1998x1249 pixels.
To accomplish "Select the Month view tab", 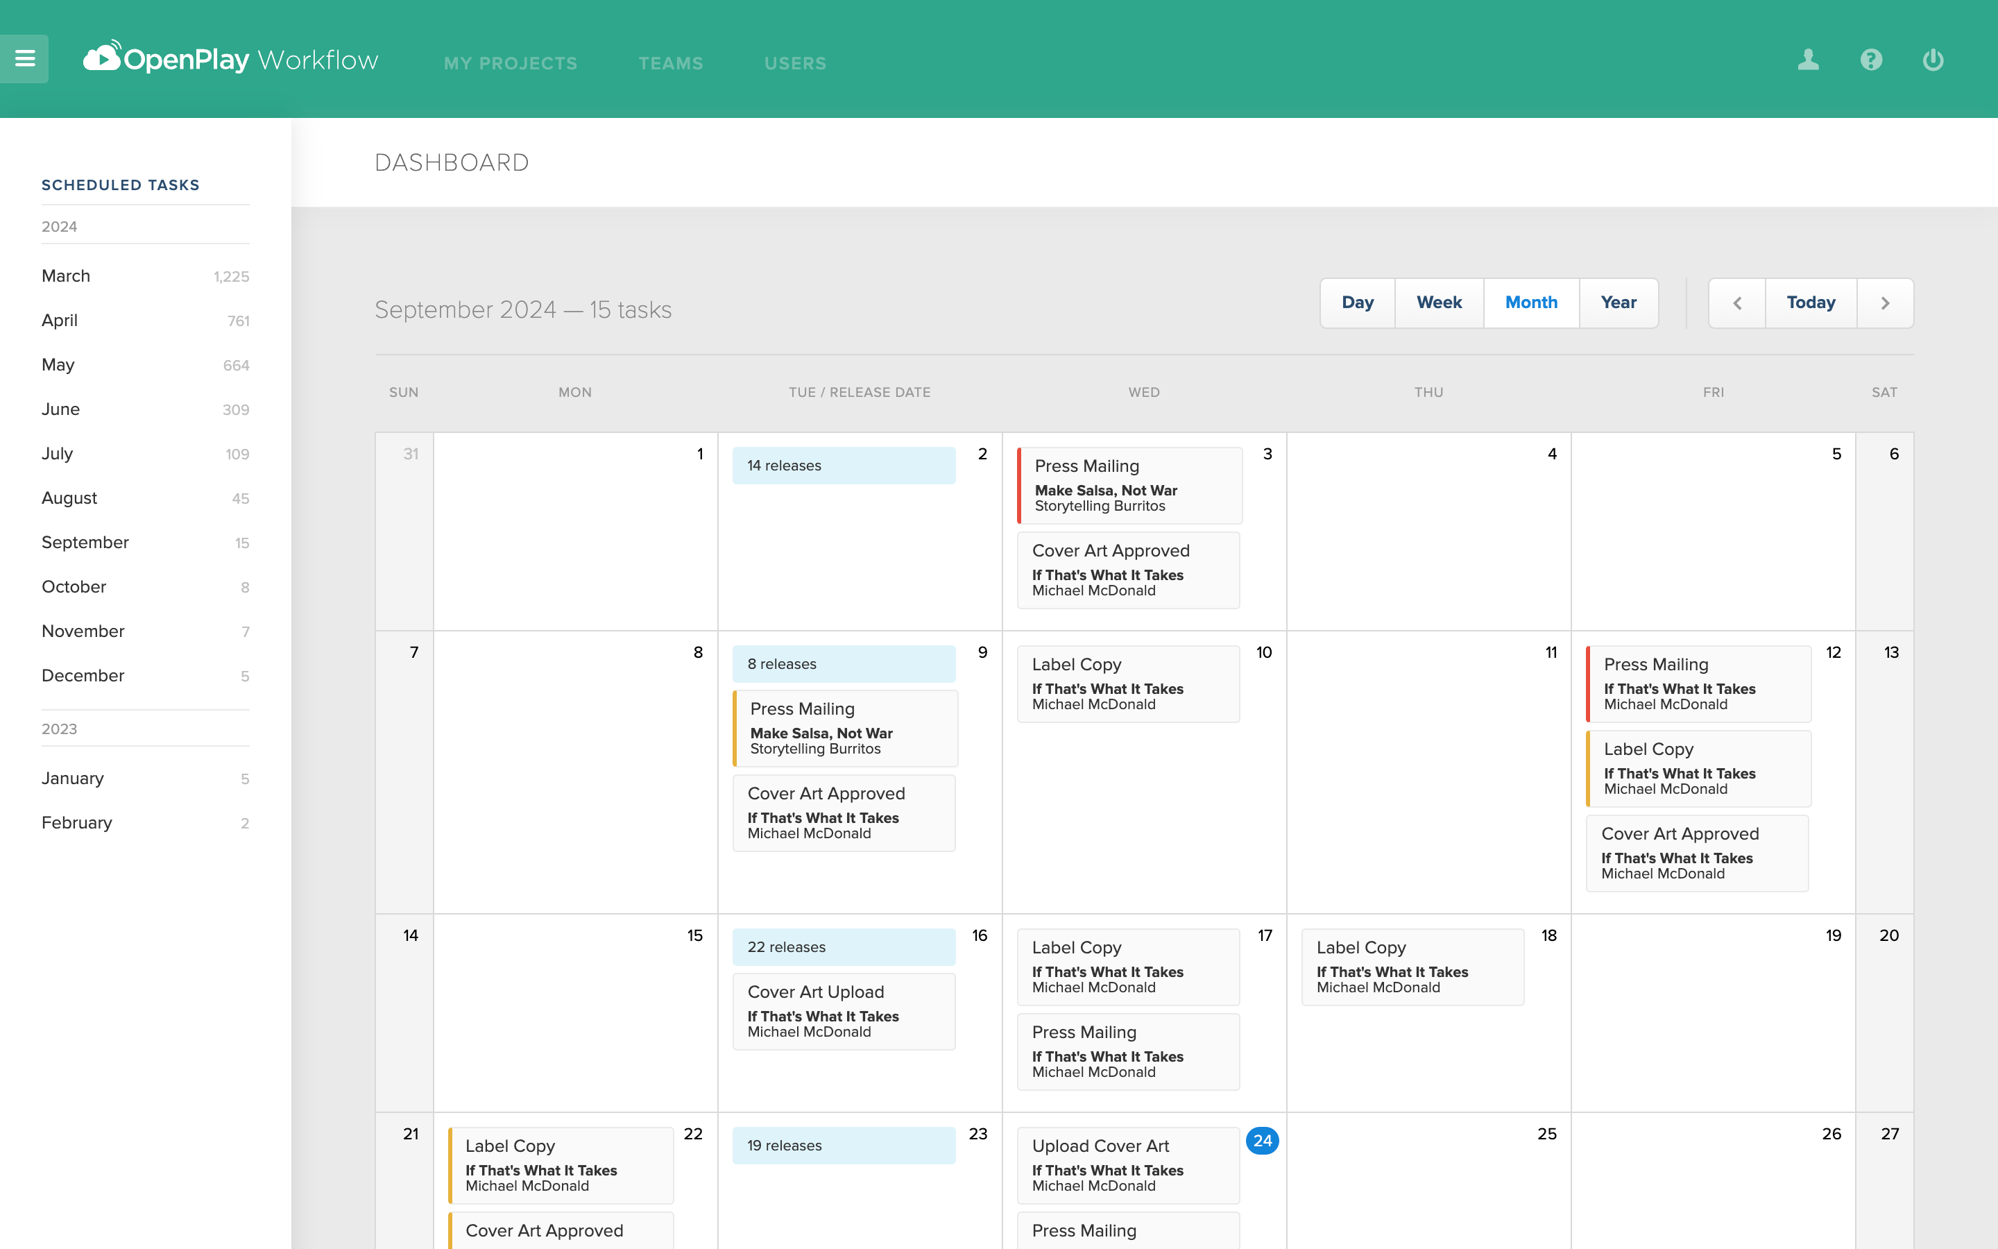I will tap(1532, 303).
